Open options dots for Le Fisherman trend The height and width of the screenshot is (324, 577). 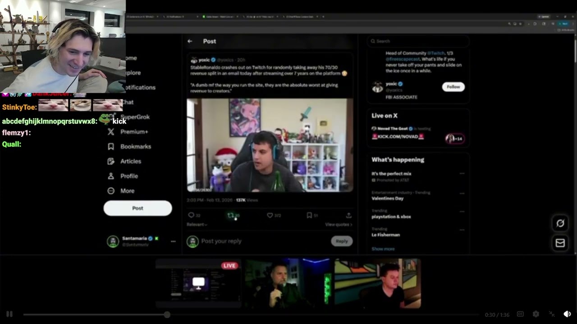click(x=462, y=229)
